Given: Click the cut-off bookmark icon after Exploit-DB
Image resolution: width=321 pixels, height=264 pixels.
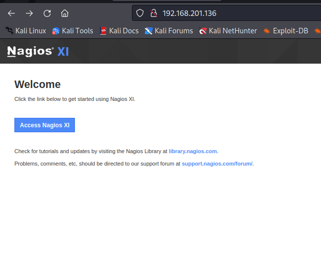Looking at the screenshot, I should 318,31.
